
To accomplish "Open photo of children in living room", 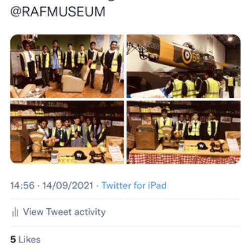I will 67,66.
